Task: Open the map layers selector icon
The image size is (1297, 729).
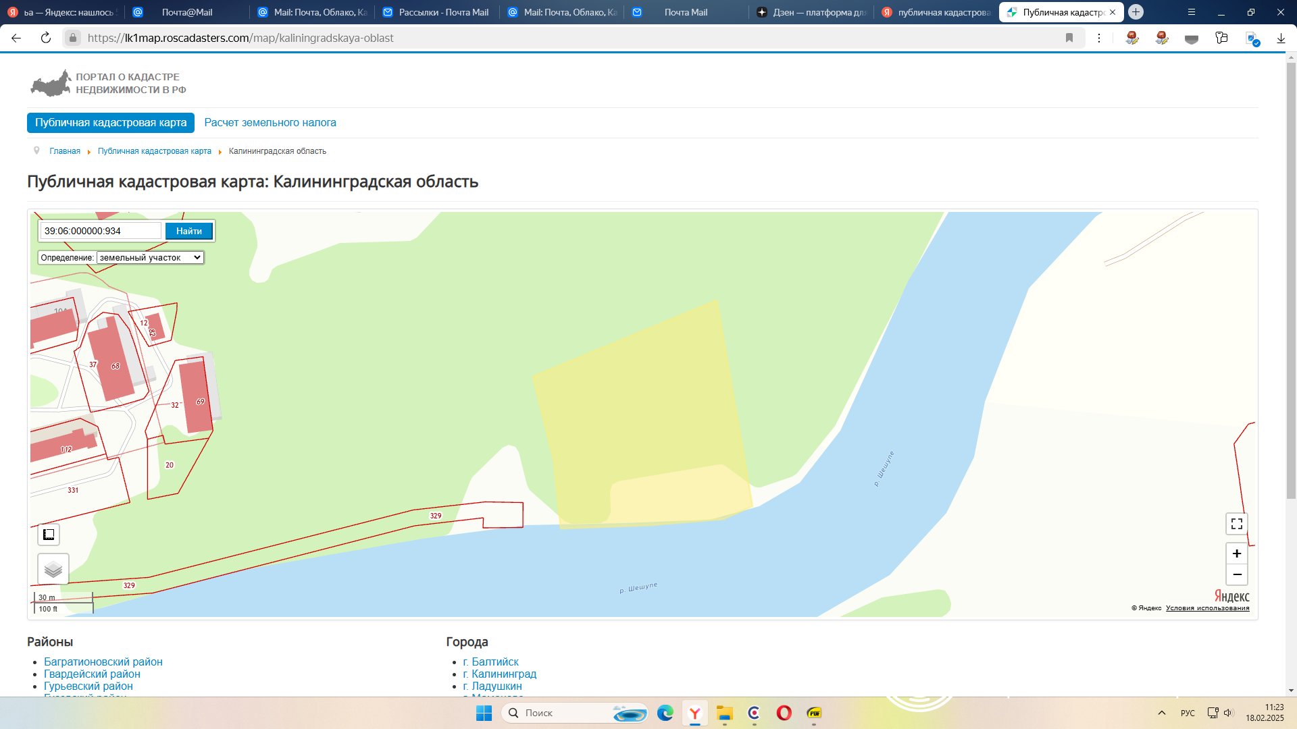Action: [x=53, y=570]
